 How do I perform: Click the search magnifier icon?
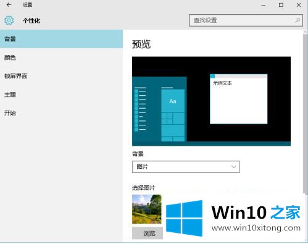coord(298,20)
